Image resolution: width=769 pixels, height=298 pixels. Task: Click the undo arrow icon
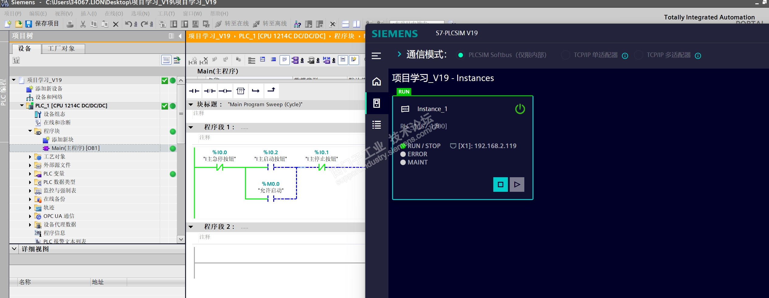[129, 24]
